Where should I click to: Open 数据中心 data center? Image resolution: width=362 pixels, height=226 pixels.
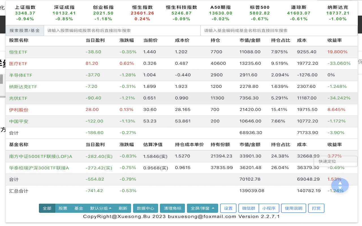click(145, 208)
